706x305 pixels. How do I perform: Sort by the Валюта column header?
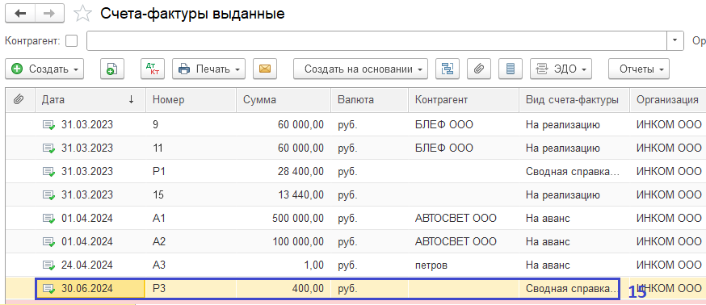369,100
